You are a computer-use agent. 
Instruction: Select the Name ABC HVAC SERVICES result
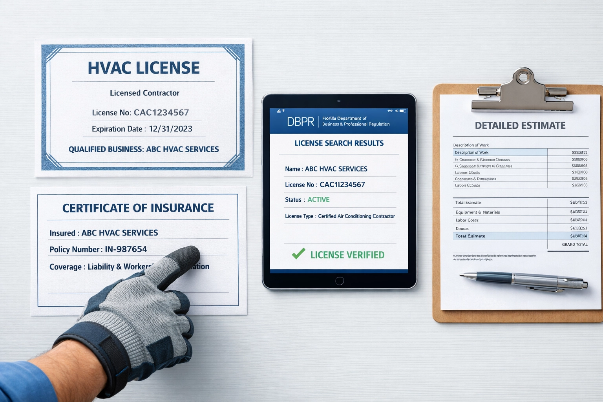pos(326,169)
